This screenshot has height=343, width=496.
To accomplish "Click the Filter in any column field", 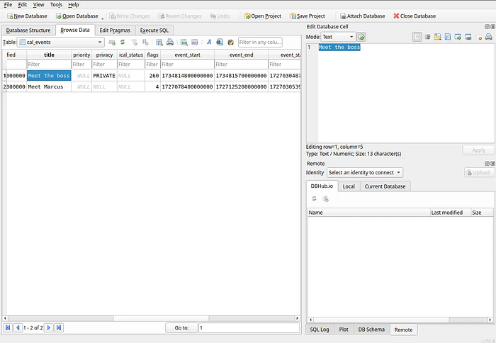I will (x=260, y=42).
